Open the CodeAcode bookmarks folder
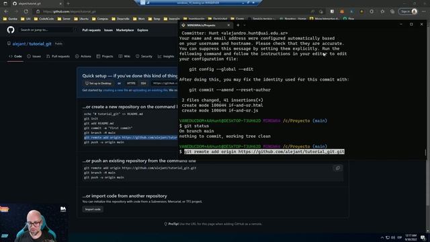The height and width of the screenshot is (242, 430). (44, 19)
